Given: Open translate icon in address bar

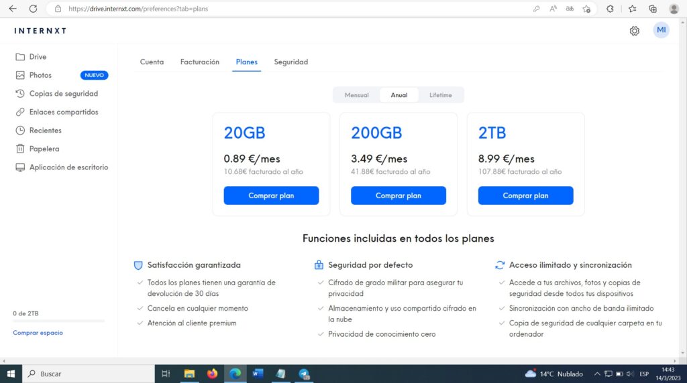Looking at the screenshot, I should 570,8.
